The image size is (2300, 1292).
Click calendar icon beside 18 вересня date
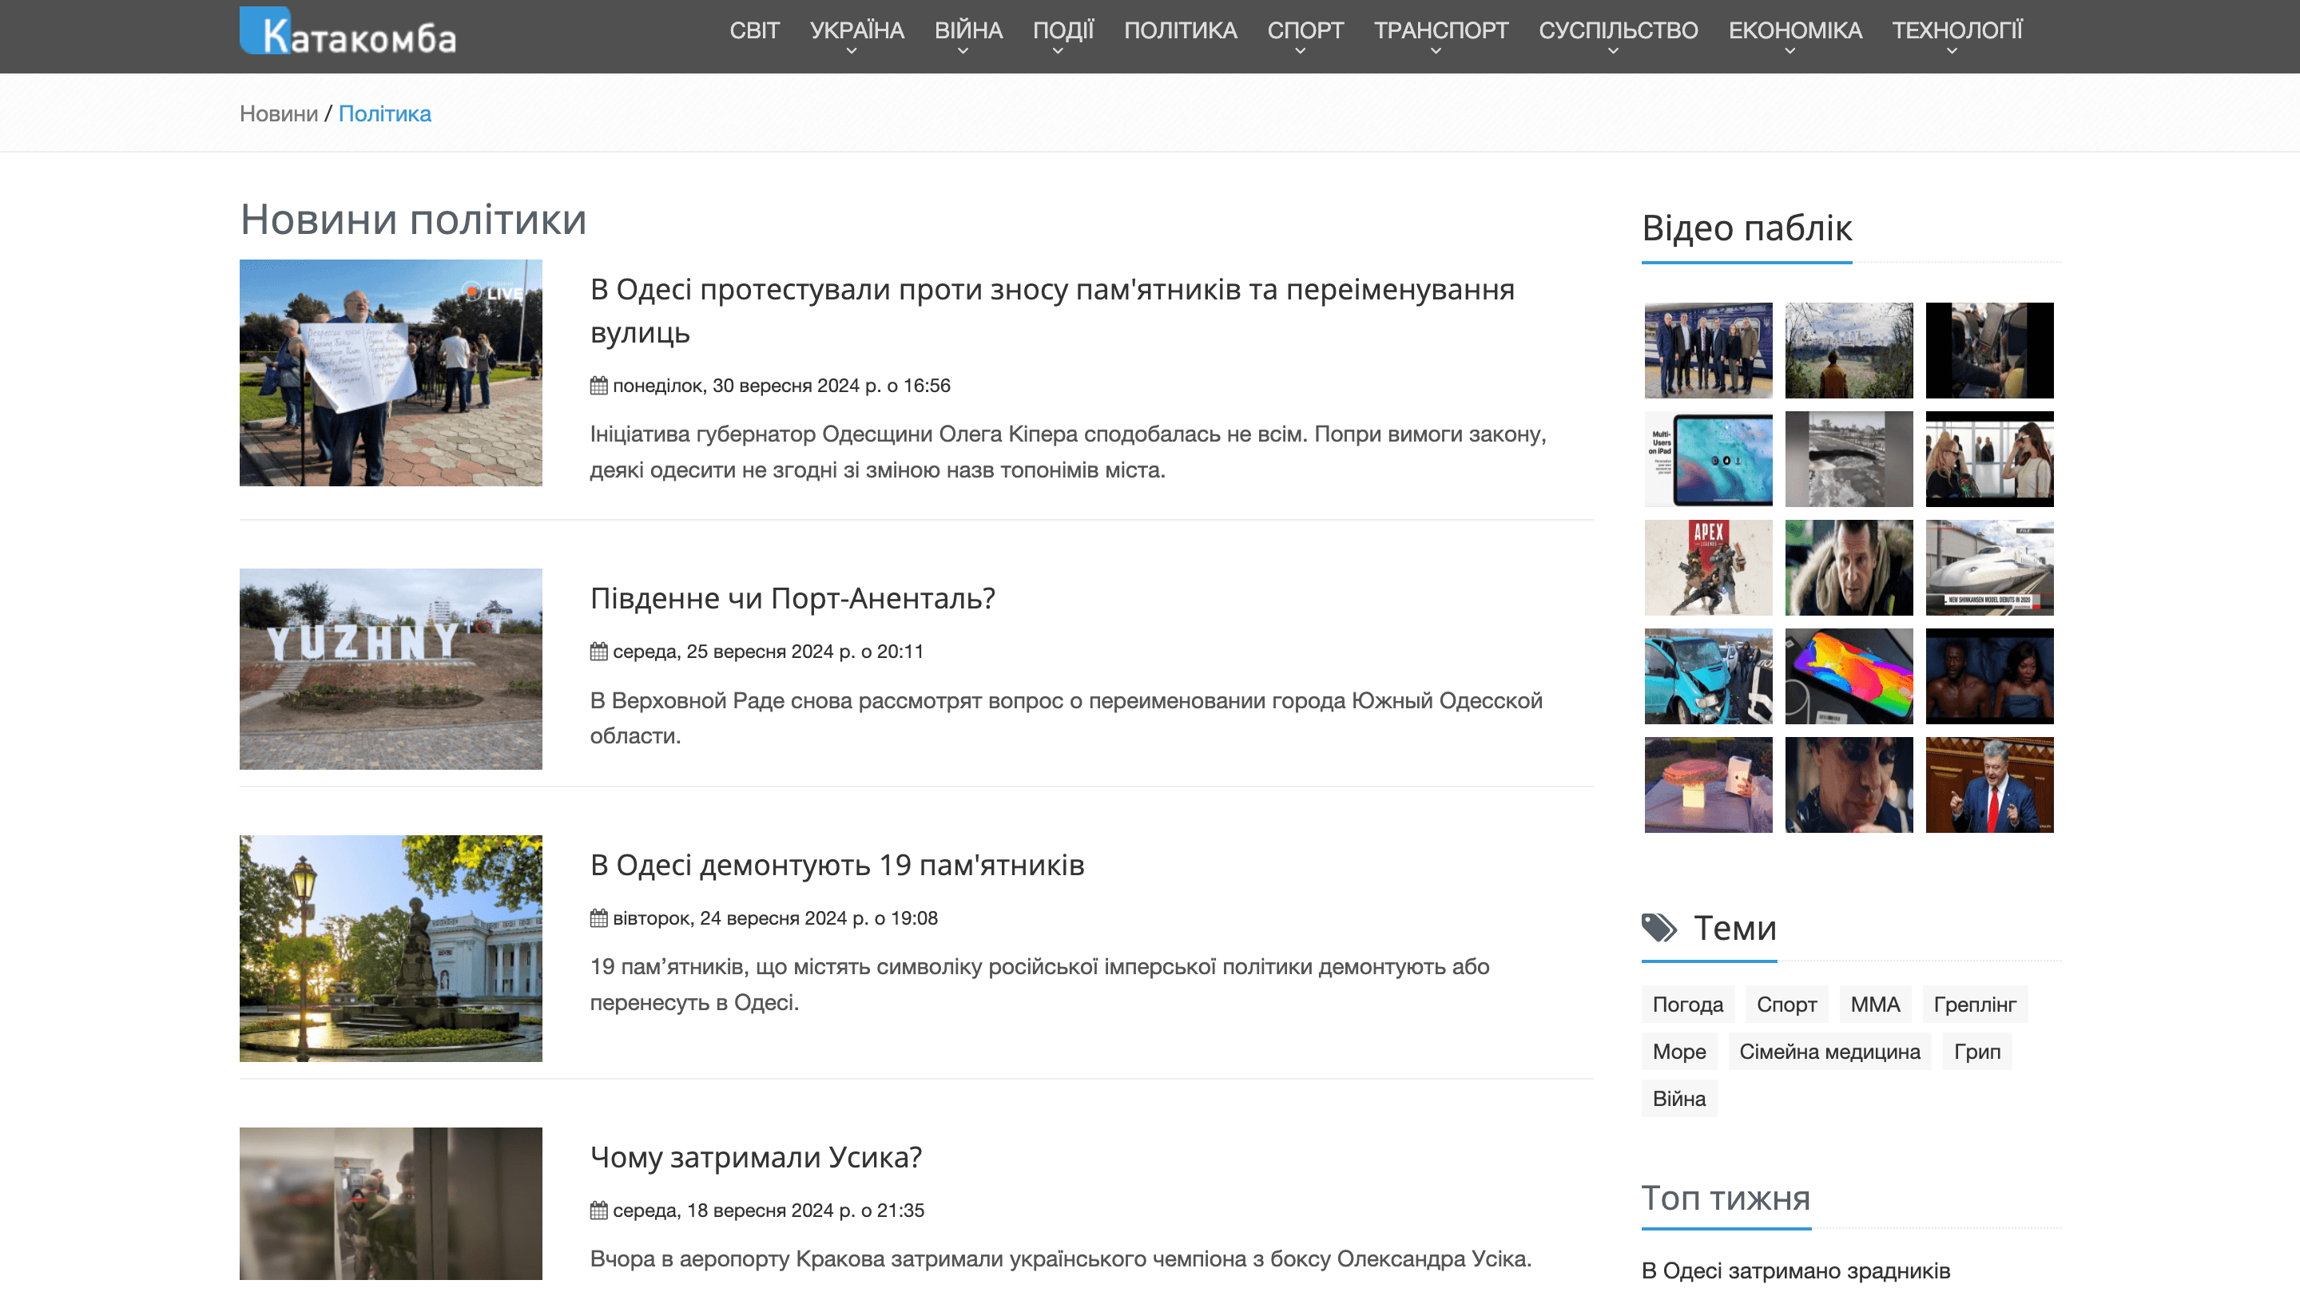[599, 1211]
